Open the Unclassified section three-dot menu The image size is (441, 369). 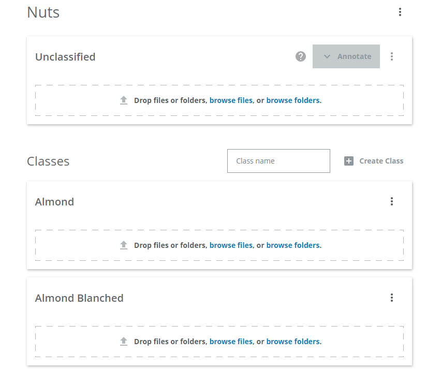point(392,56)
